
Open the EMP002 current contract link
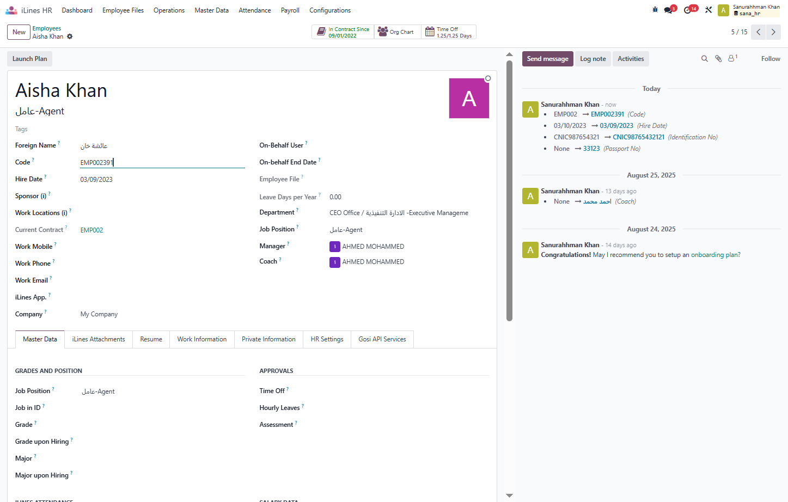tap(92, 230)
